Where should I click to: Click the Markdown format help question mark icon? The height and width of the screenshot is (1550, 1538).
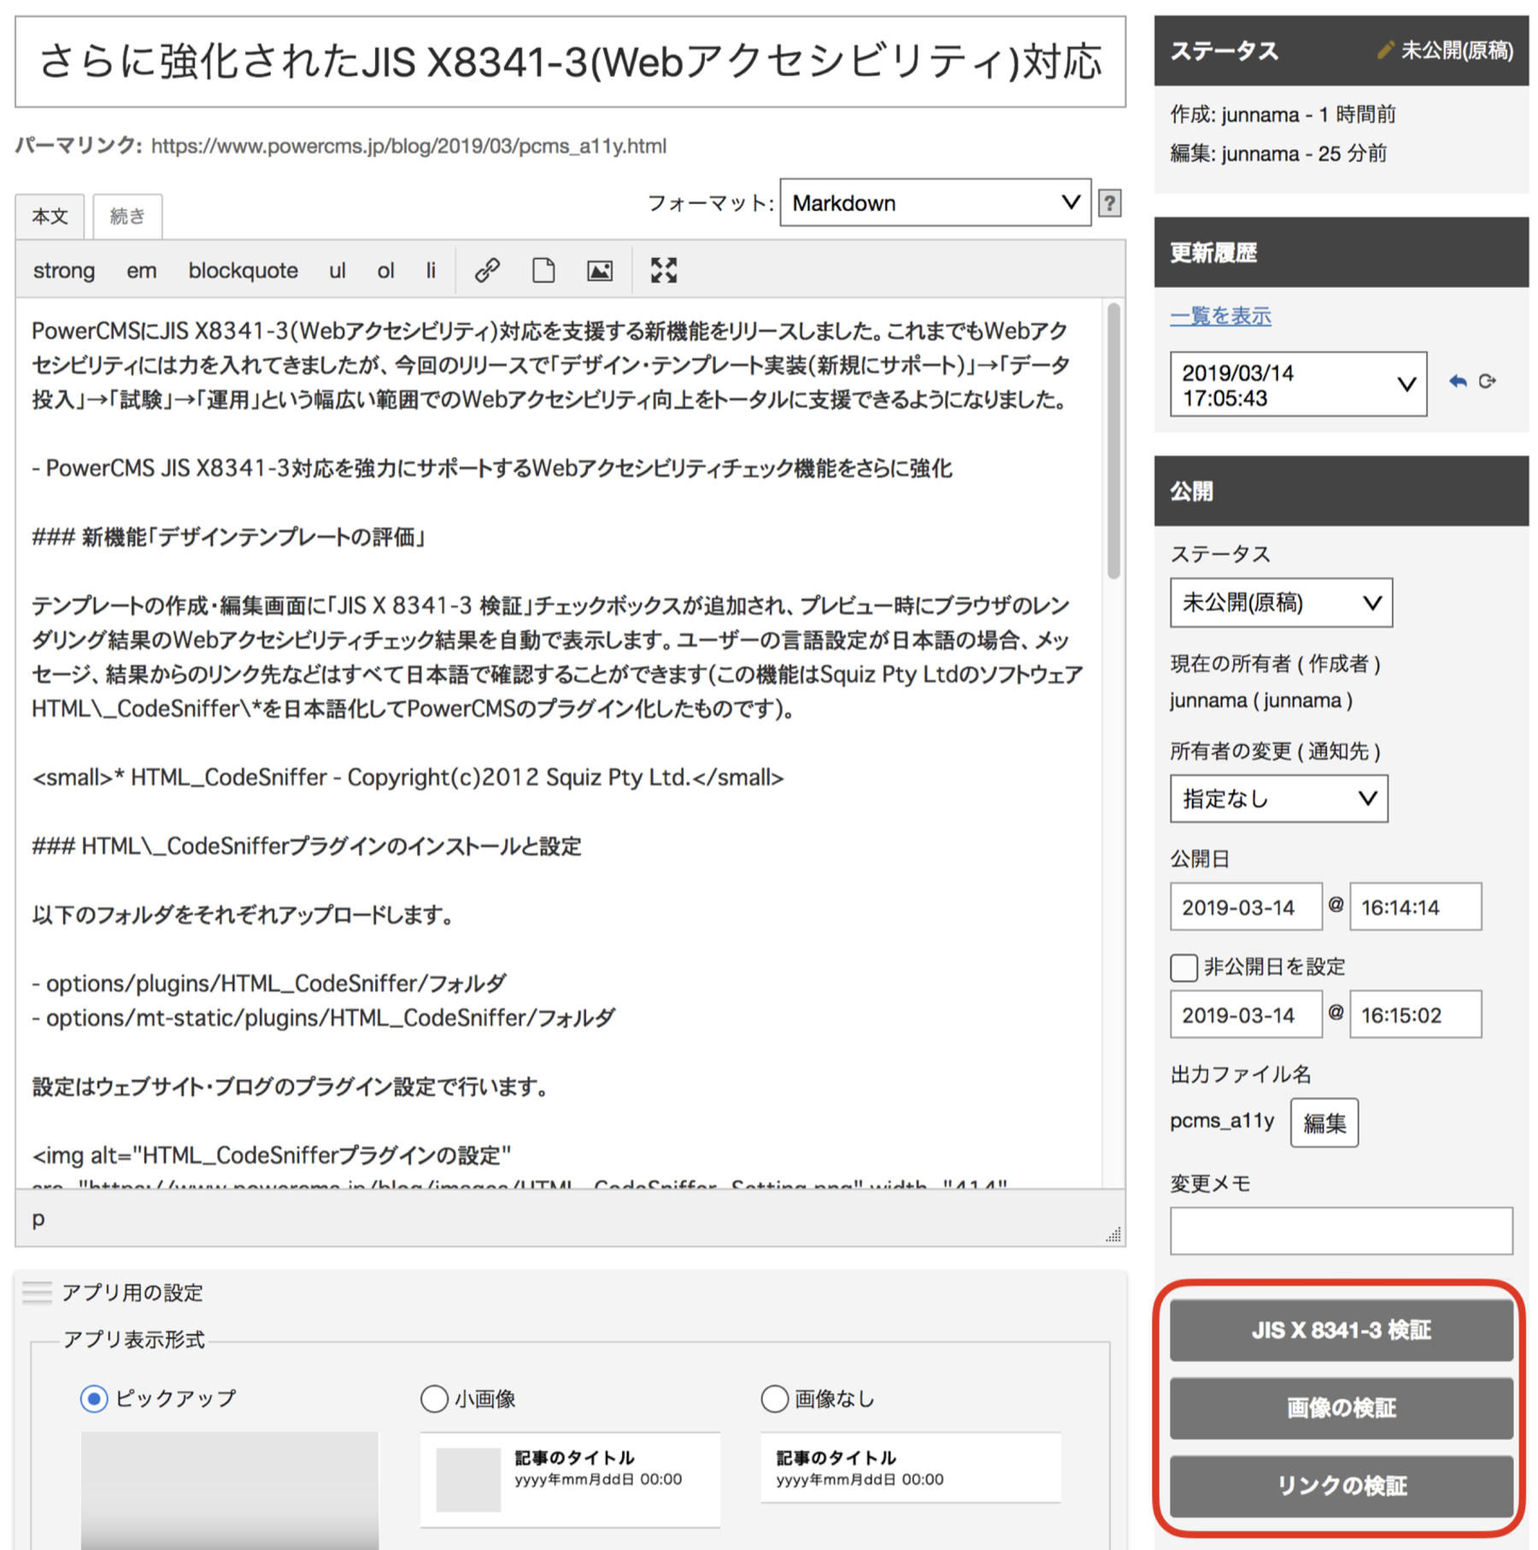1108,203
